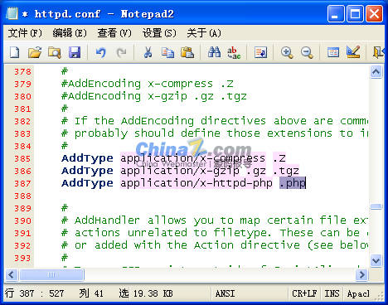
Task: Open the customize schemes pencil icon
Action: tap(353, 52)
